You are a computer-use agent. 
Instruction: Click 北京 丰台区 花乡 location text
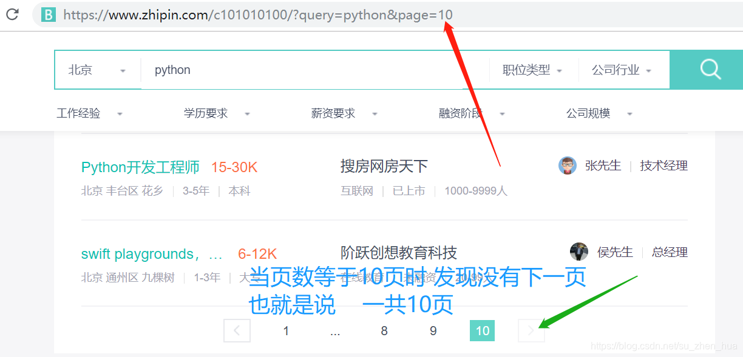coord(122,191)
